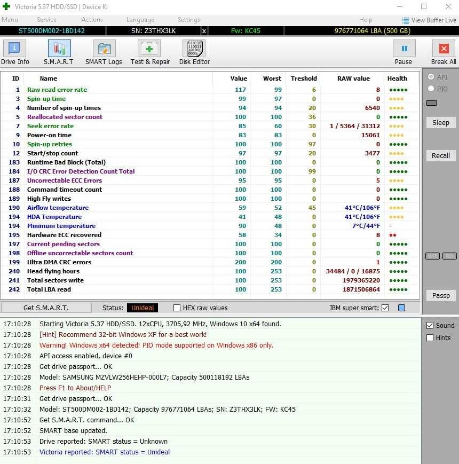This screenshot has width=459, height=464.
Task: Select the S.M.A.R.T toolbar icon
Action: [59, 48]
